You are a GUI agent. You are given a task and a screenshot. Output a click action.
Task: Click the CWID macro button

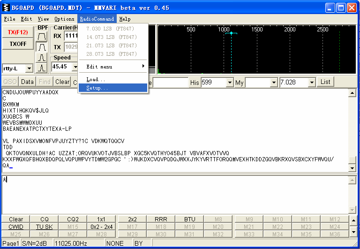[16, 226]
